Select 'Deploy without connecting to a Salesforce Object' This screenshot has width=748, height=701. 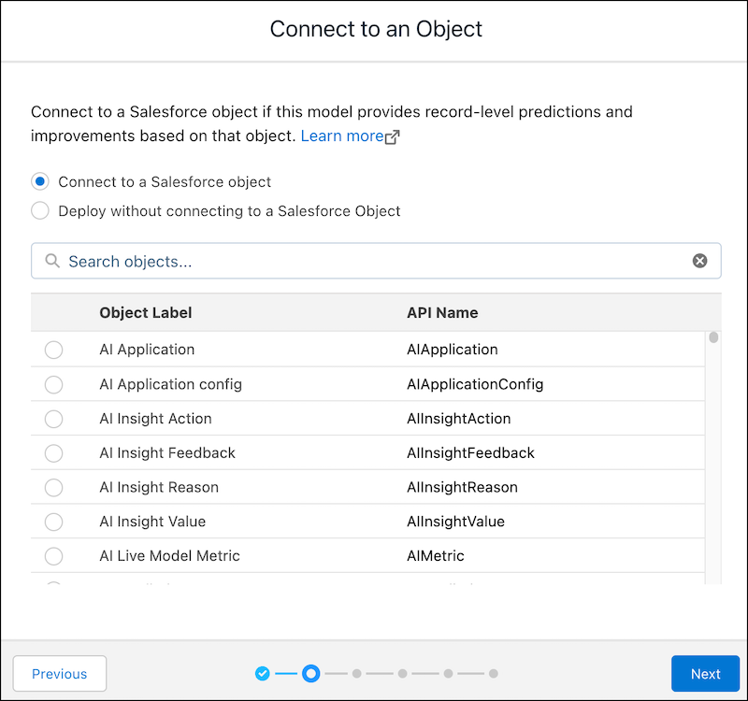click(x=40, y=210)
